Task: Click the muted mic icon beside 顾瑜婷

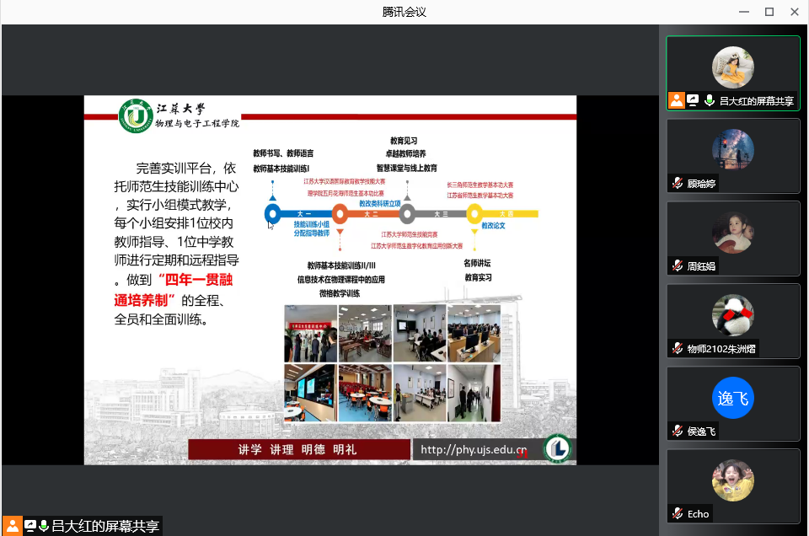Action: 678,183
